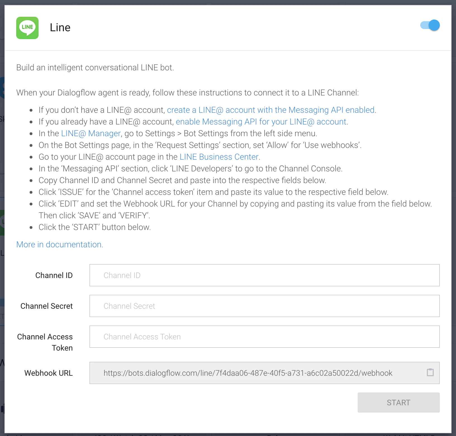
Task: Copy the Webhook URL with clipboard icon
Action: click(430, 372)
